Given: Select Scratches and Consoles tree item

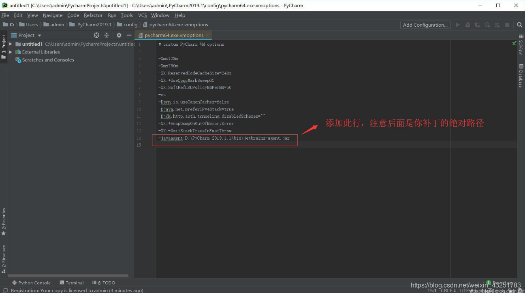Looking at the screenshot, I should click(x=48, y=60).
